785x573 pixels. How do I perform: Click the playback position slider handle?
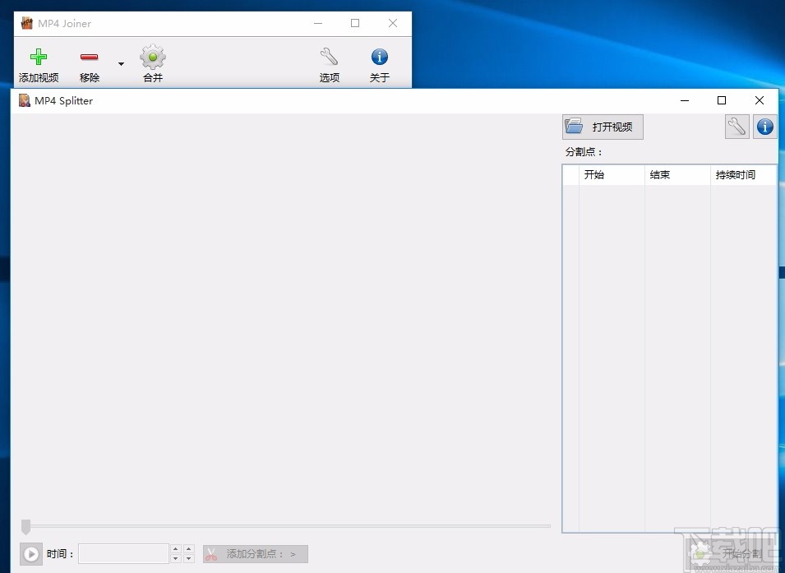coord(26,527)
